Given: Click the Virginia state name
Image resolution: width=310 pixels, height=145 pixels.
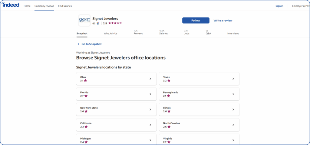Looking at the screenshot, I should click(x=167, y=138).
